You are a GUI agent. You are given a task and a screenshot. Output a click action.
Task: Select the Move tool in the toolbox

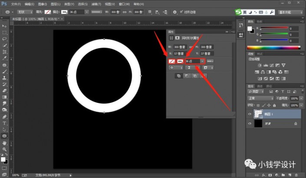tap(4, 26)
